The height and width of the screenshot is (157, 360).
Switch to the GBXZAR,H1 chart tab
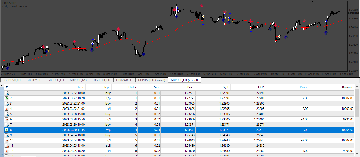(124, 80)
